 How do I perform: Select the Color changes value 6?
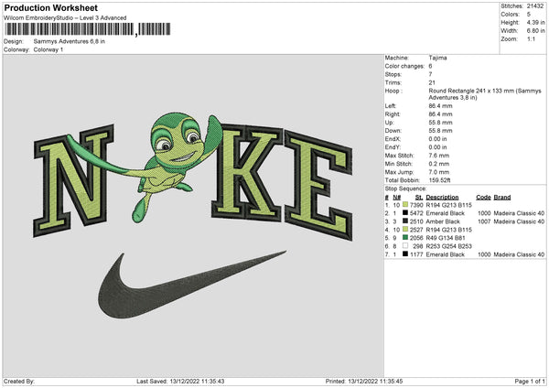pyautogui.click(x=430, y=66)
